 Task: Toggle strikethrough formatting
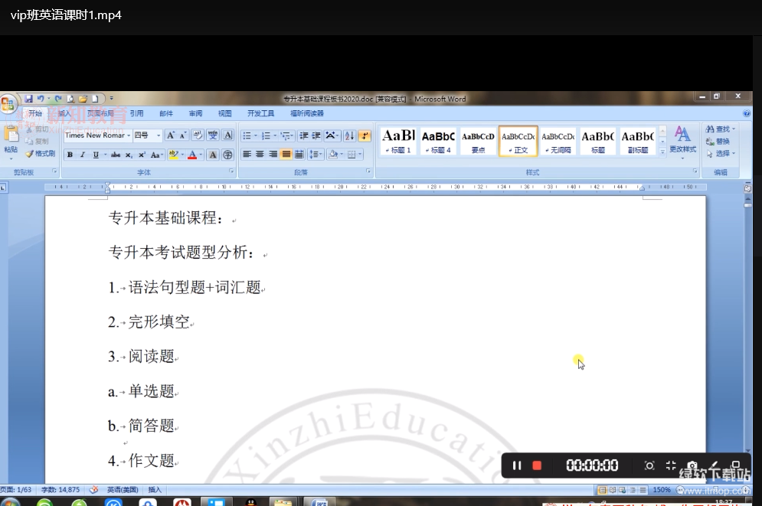pos(115,155)
